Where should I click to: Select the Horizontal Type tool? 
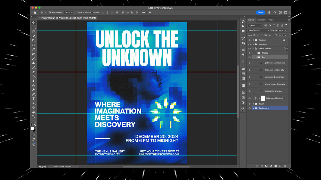33,99
